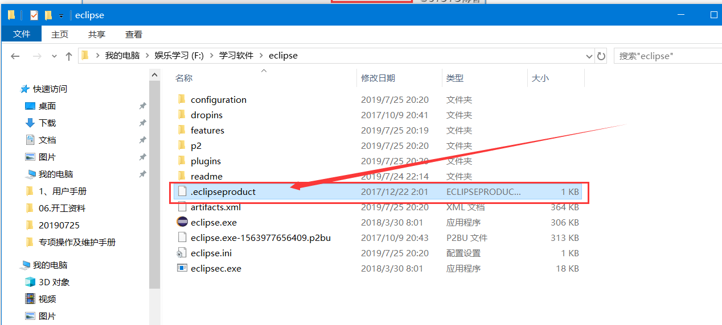Expand chevron after 我的电脑 in address bar
This screenshot has width=722, height=325.
click(x=147, y=56)
